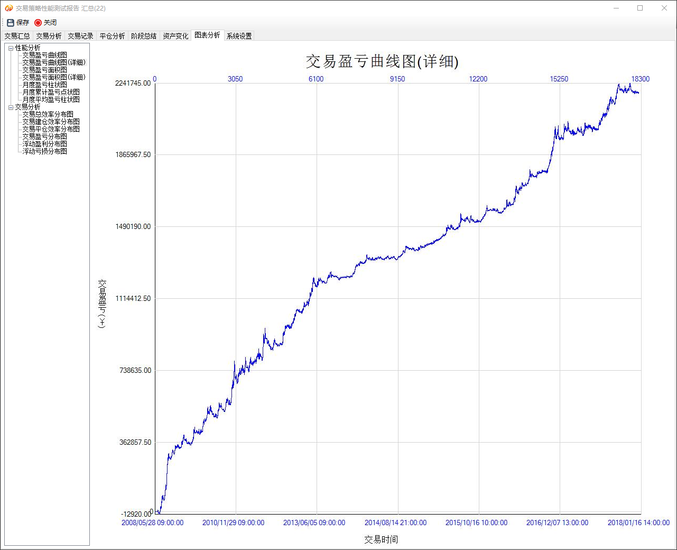Open 月度盈亏柱状图 chart from tree
Image resolution: width=677 pixels, height=550 pixels.
[44, 85]
